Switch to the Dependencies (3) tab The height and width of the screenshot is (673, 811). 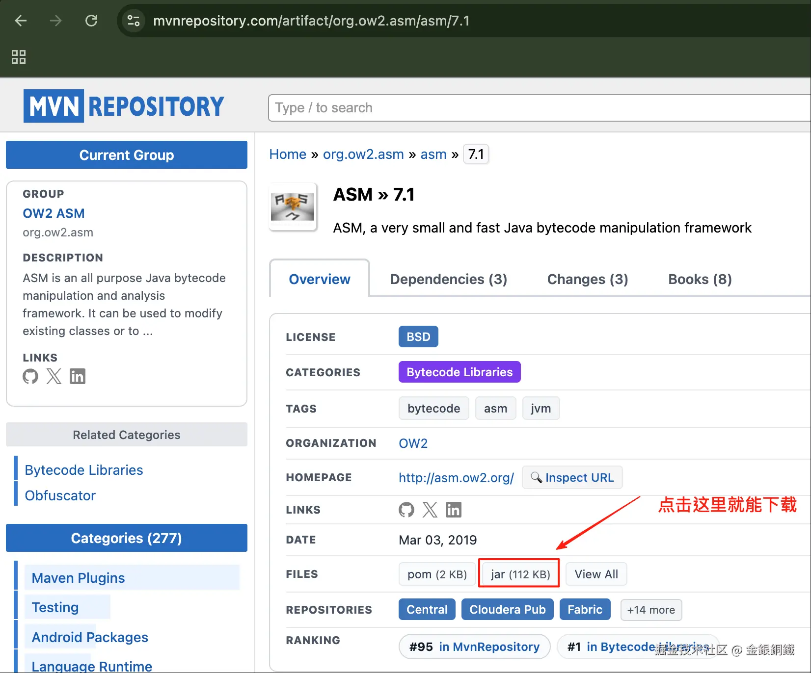tap(448, 279)
